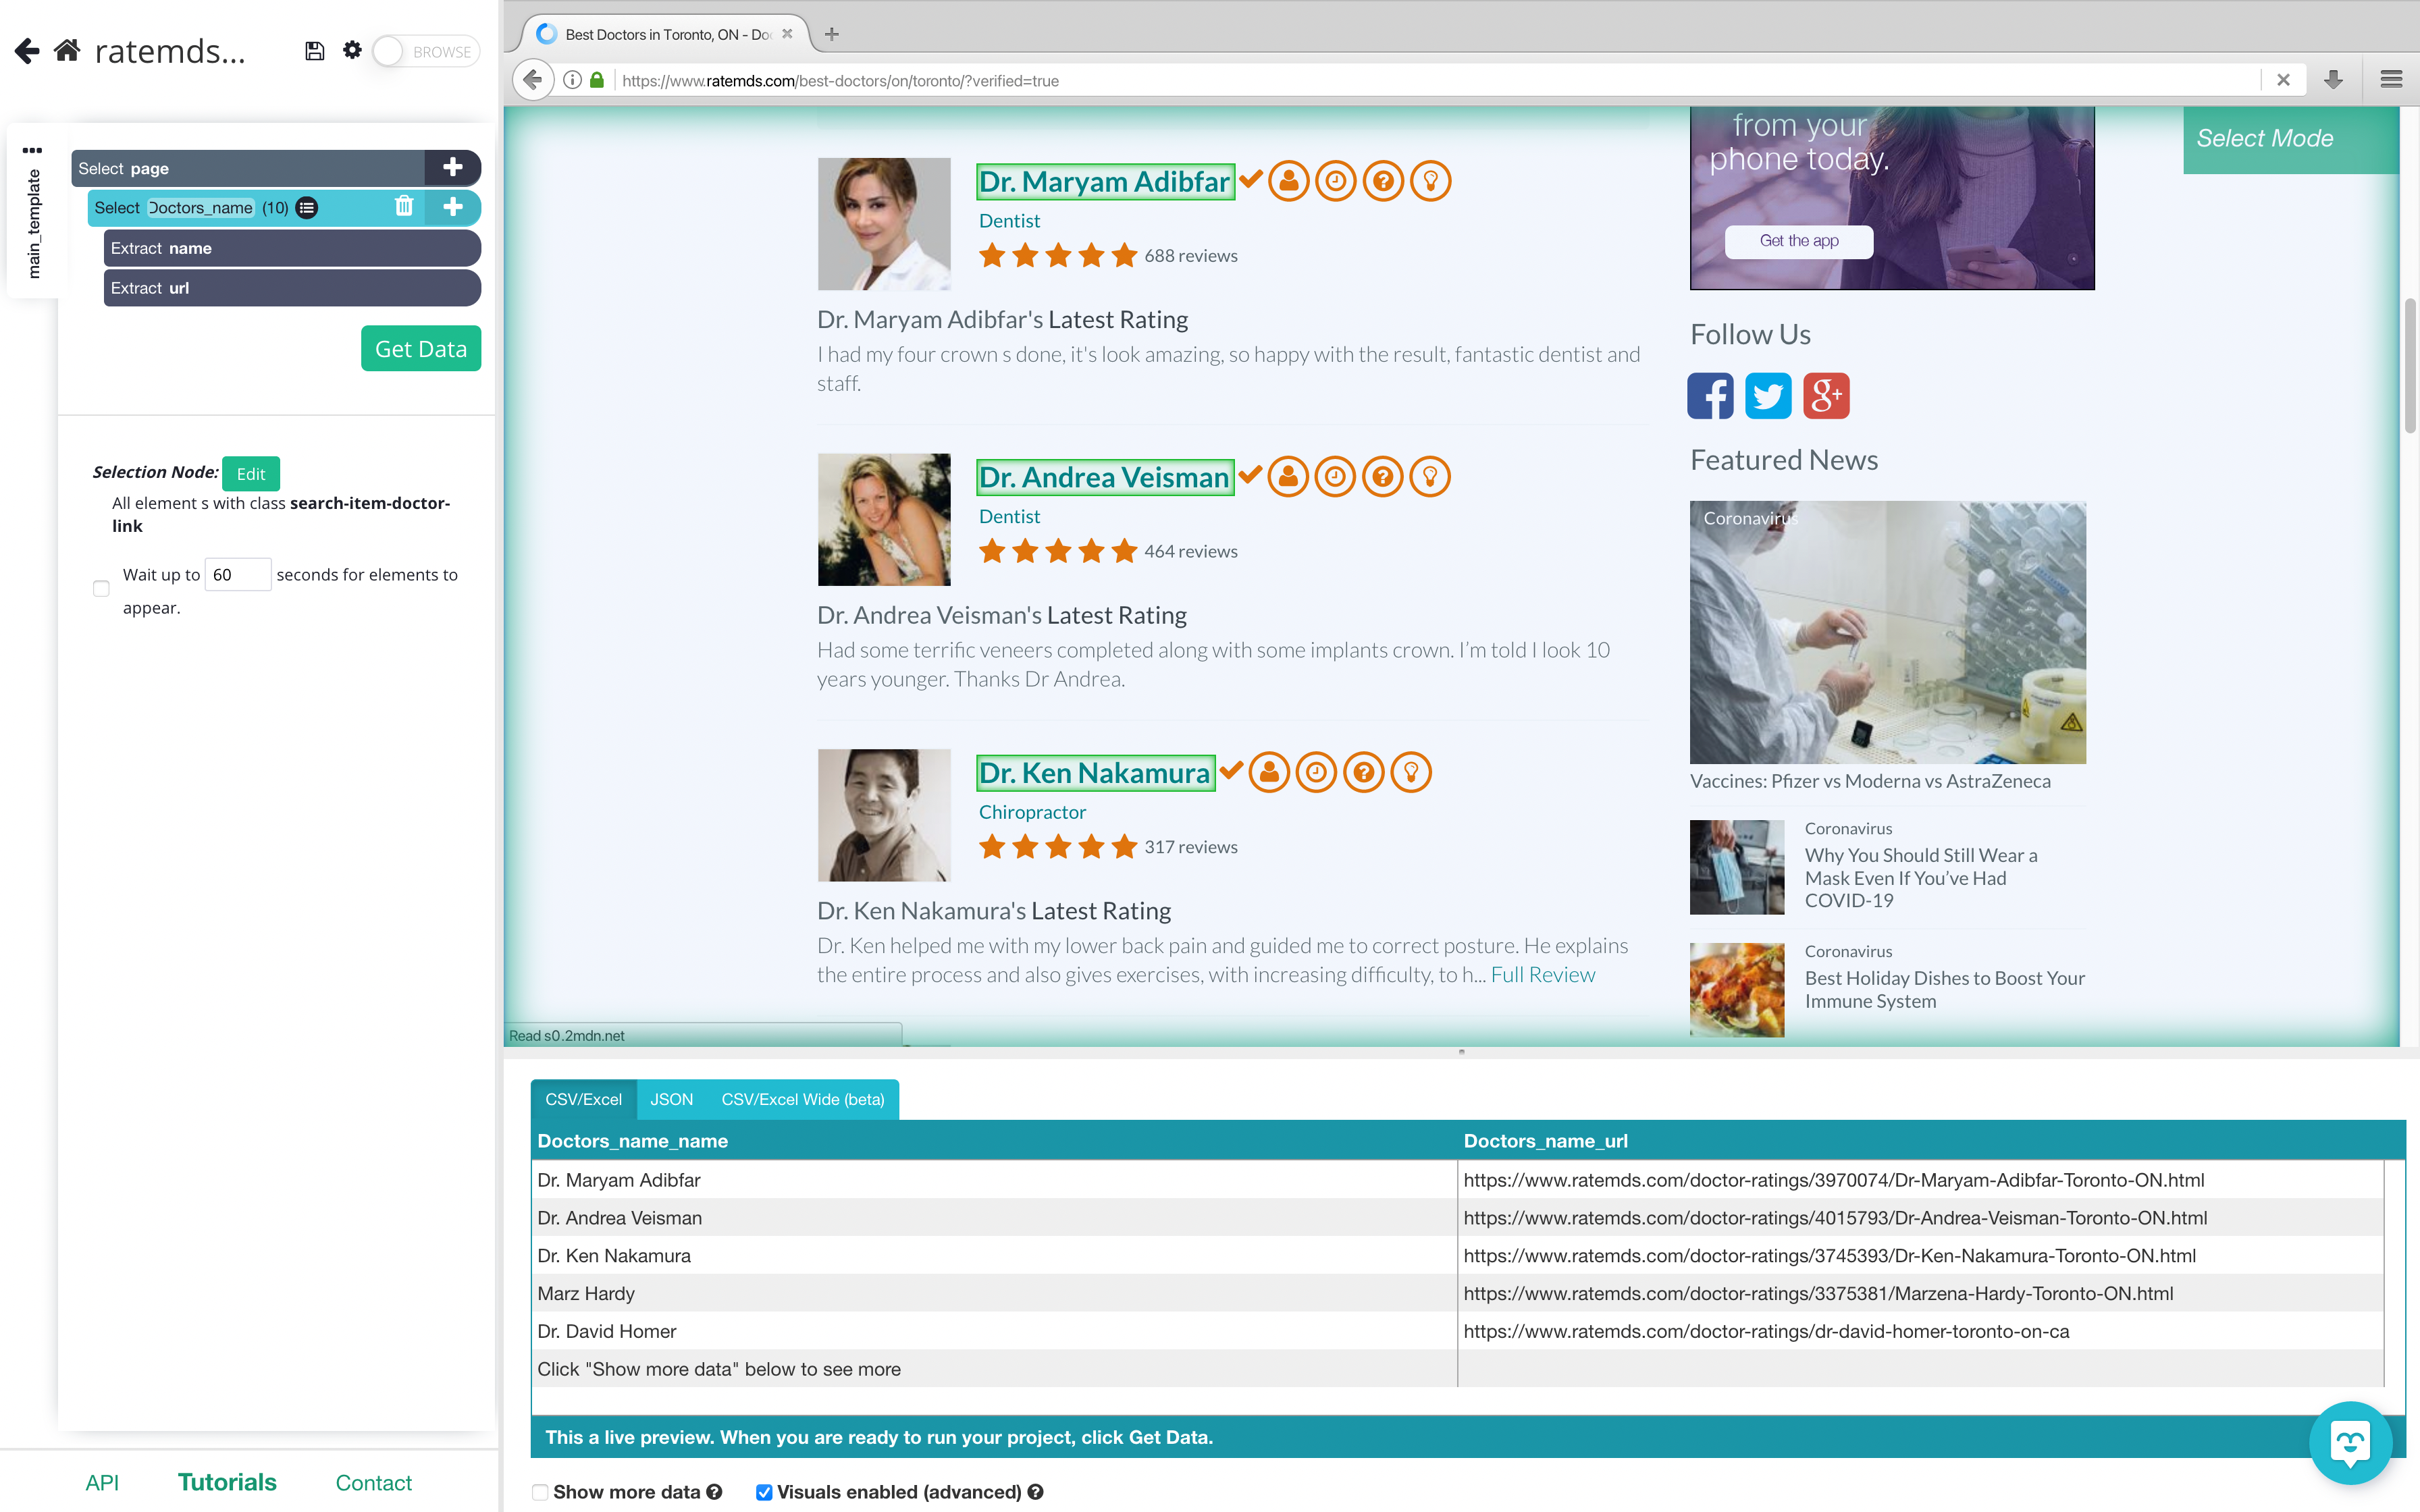Image resolution: width=2420 pixels, height=1512 pixels.
Task: Click the Twitter follow icon
Action: tap(1768, 396)
